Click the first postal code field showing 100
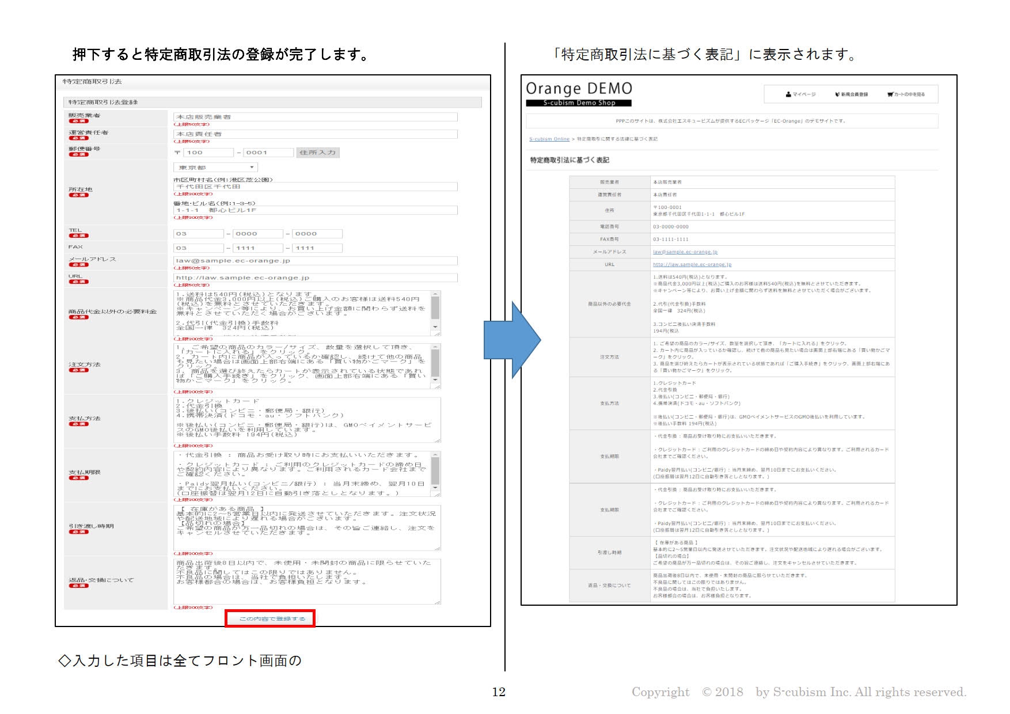 (208, 153)
